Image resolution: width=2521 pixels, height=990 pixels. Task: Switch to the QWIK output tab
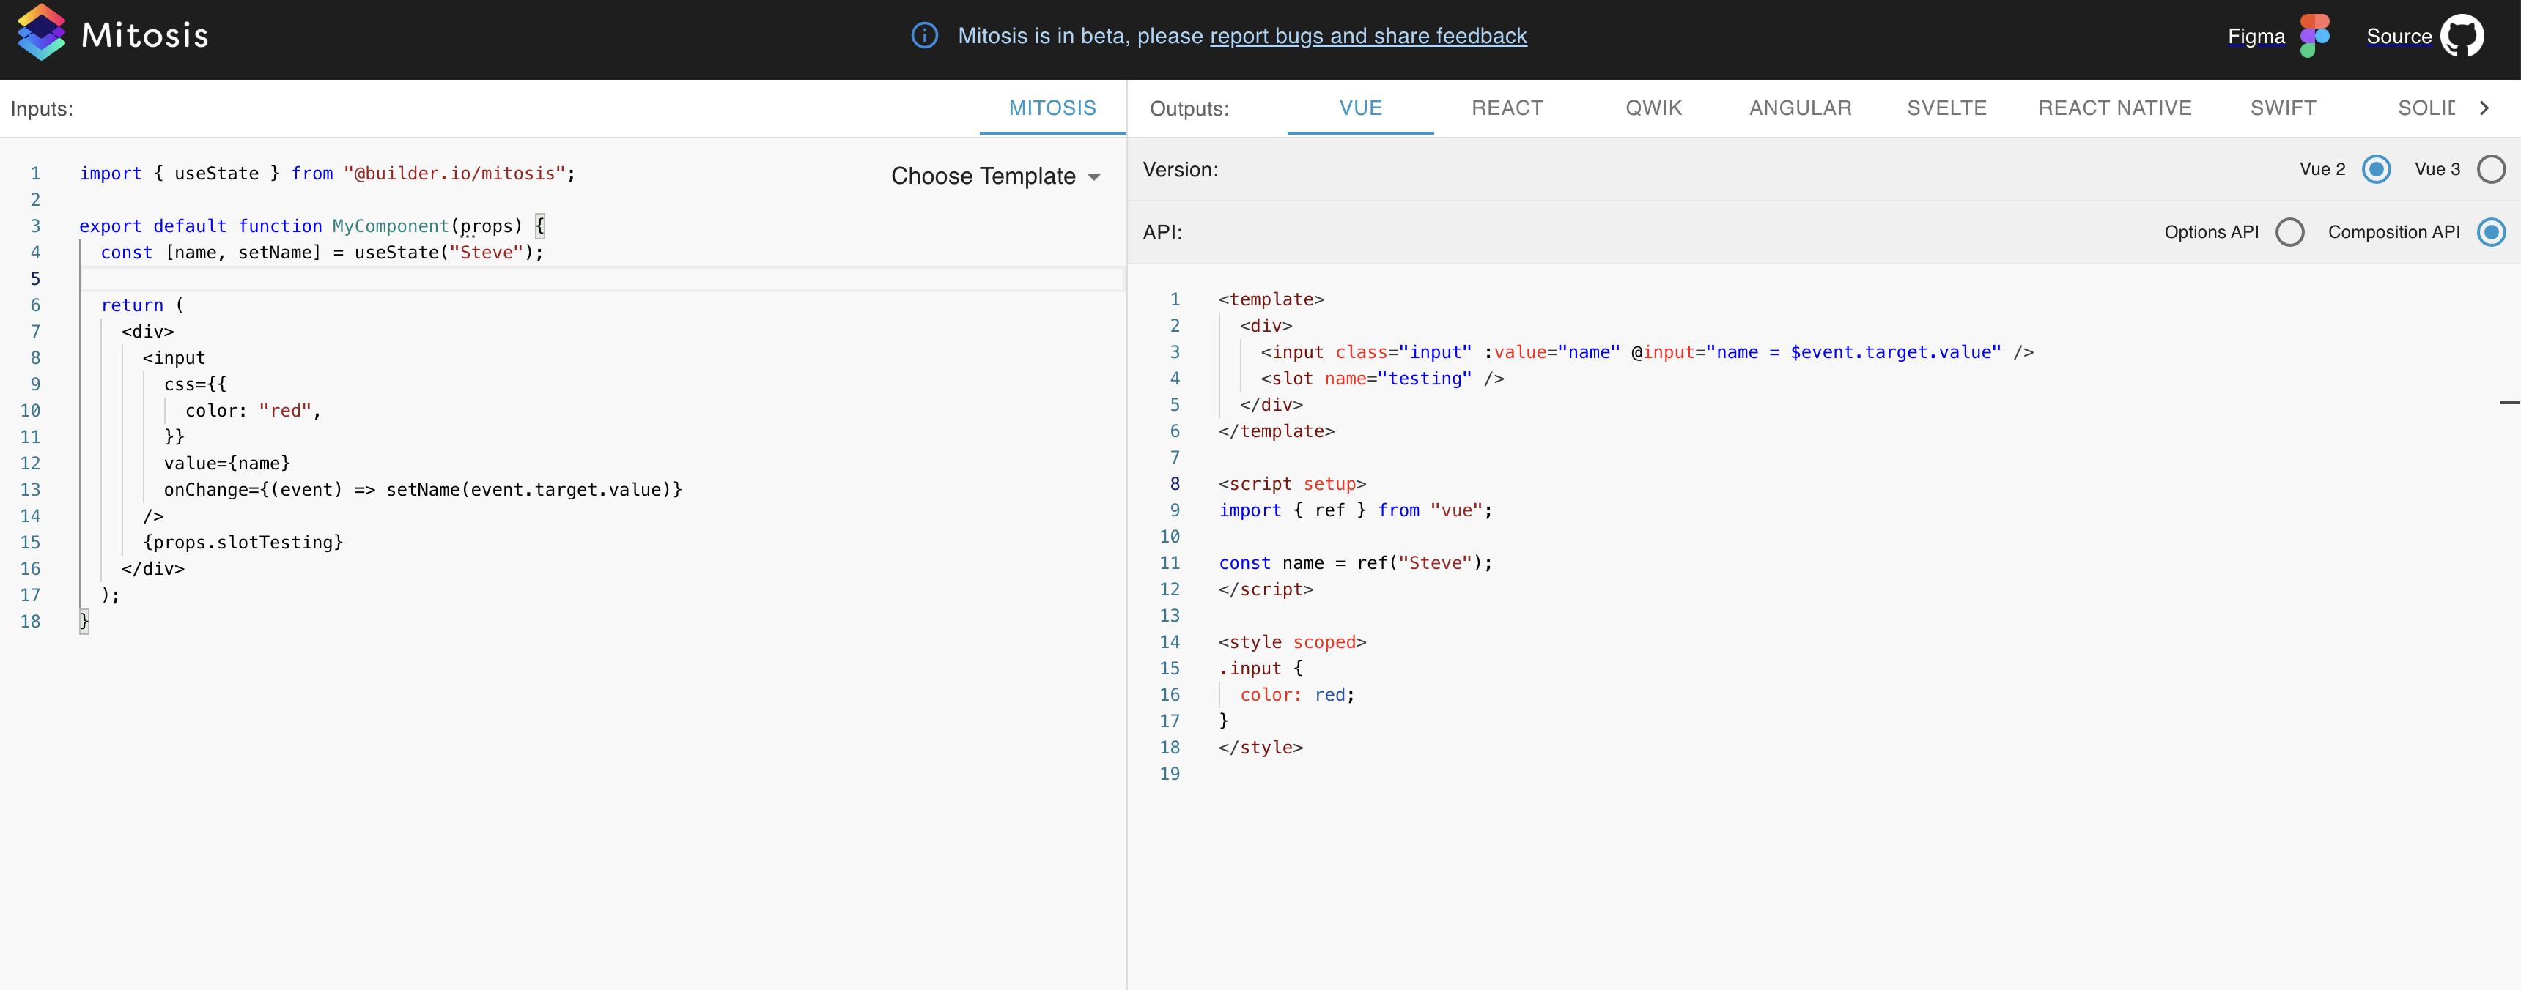(x=1653, y=108)
